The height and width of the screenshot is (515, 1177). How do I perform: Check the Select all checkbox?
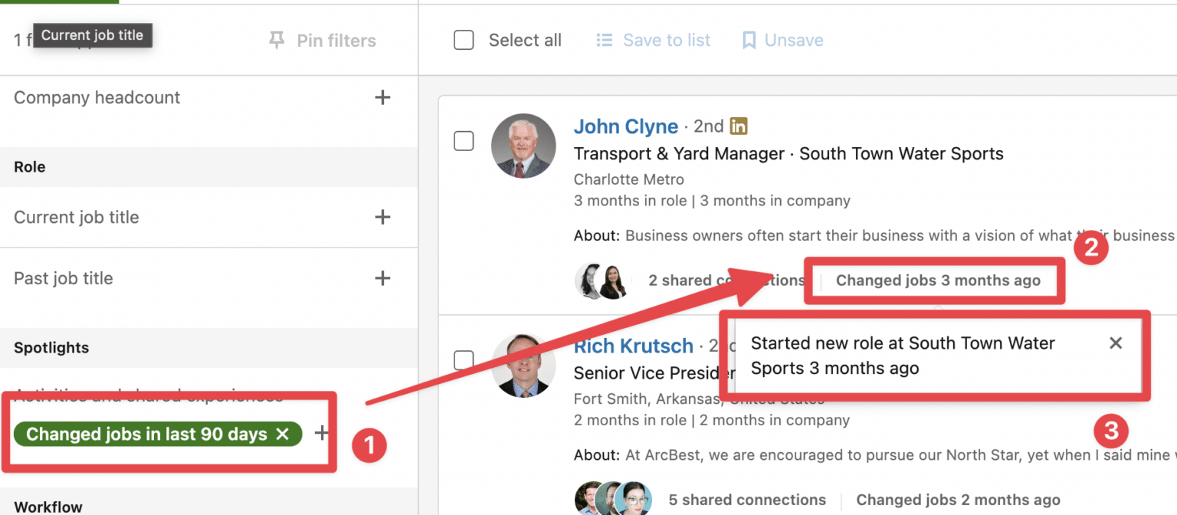point(464,39)
